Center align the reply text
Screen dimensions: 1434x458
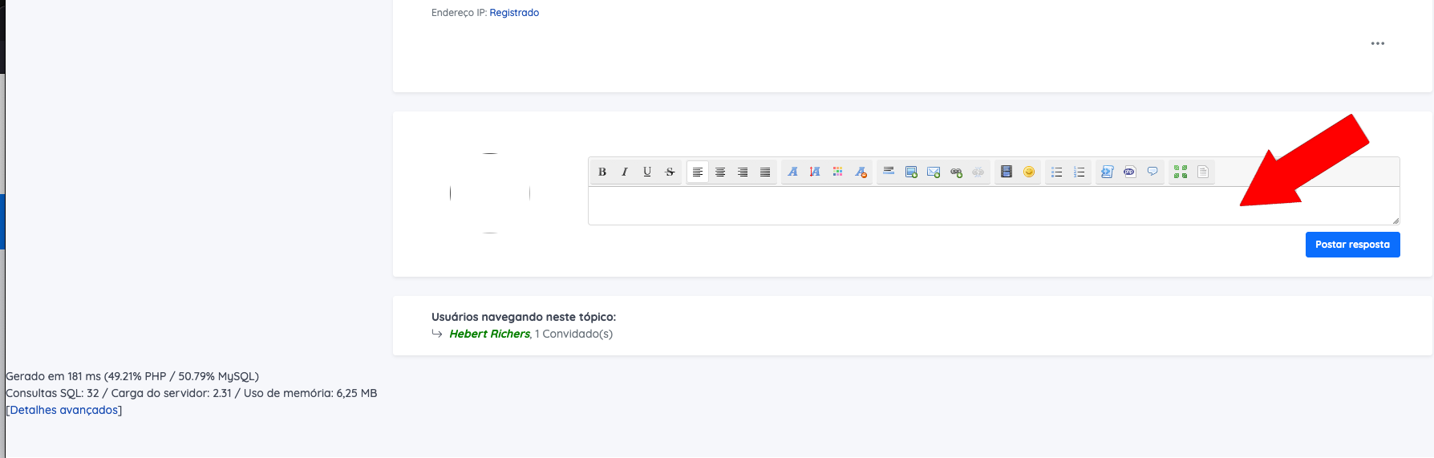click(720, 172)
